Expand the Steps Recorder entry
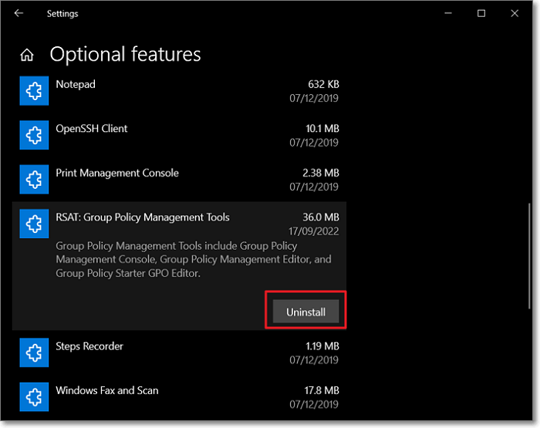 pyautogui.click(x=180, y=352)
